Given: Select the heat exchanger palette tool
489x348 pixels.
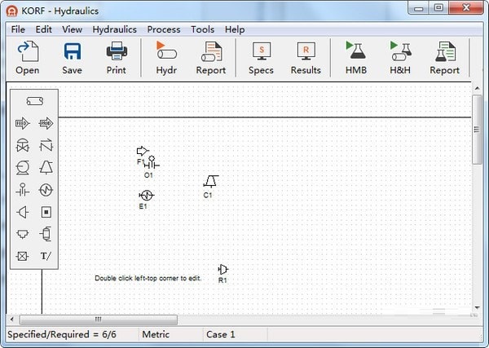Looking at the screenshot, I should coord(46,190).
